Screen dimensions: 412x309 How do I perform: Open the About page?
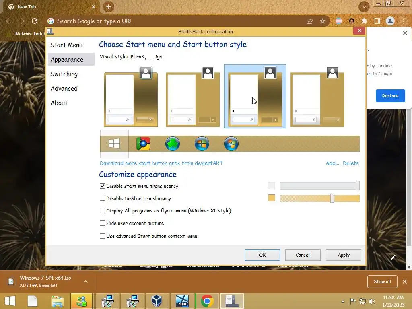pos(59,103)
